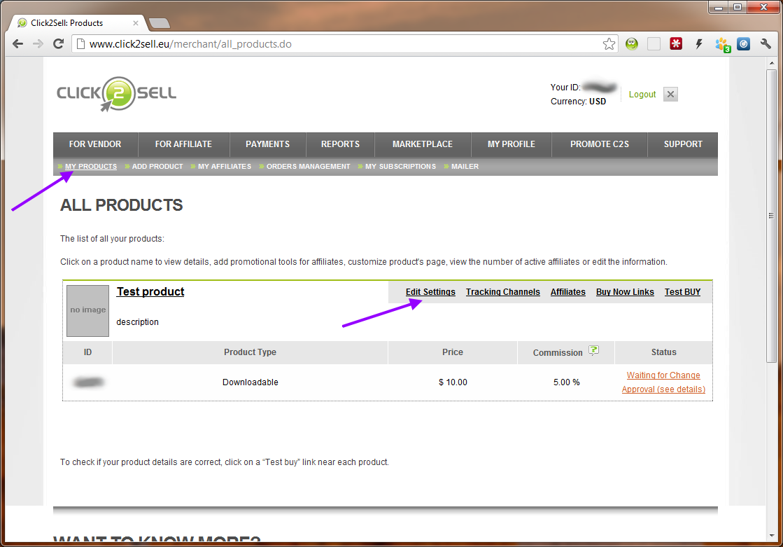Screen dimensions: 783x547
Task: Open MY AFFILIATES submenu link
Action: coord(224,167)
